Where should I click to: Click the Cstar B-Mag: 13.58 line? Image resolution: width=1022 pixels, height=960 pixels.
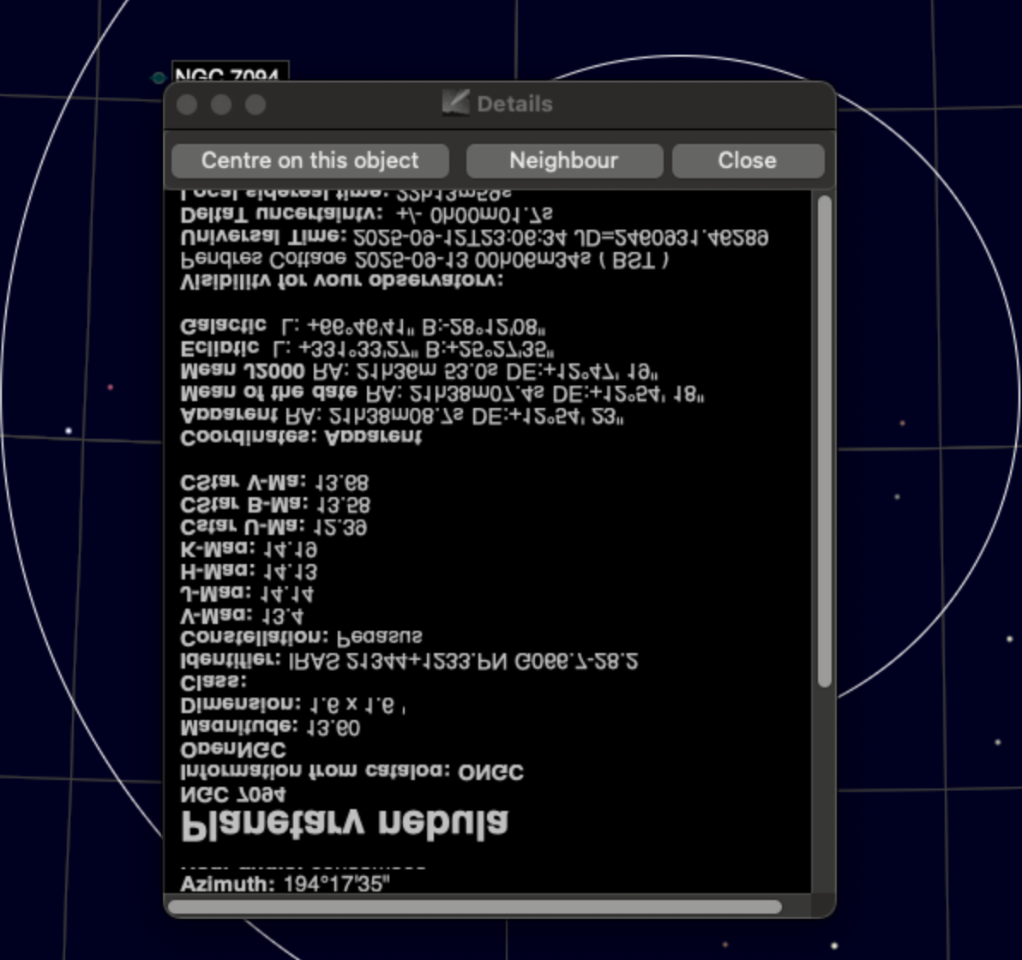click(275, 505)
